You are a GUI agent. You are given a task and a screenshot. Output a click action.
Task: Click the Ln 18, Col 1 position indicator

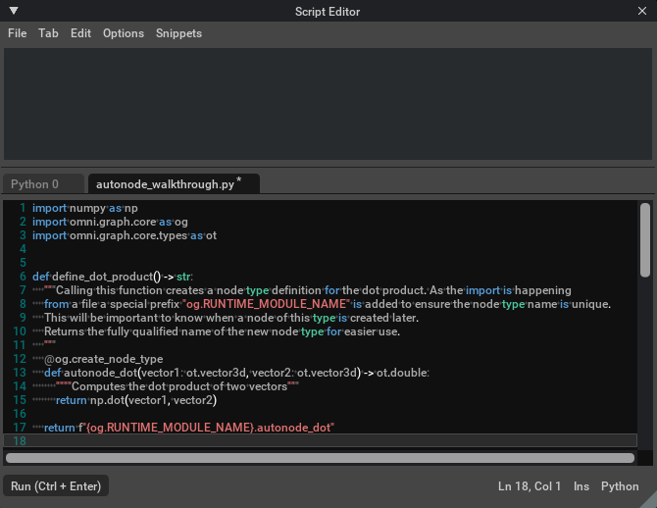(x=529, y=486)
